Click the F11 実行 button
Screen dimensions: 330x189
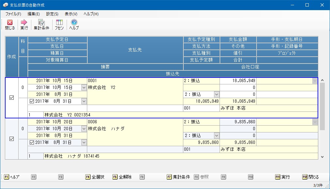tap(283, 177)
